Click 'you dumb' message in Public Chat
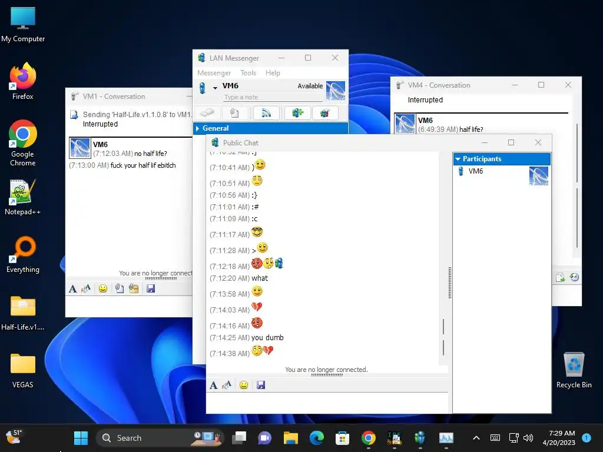Screen dimensions: 603x452 (x=268, y=337)
